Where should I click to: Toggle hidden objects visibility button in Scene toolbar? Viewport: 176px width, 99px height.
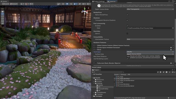(80, 4)
